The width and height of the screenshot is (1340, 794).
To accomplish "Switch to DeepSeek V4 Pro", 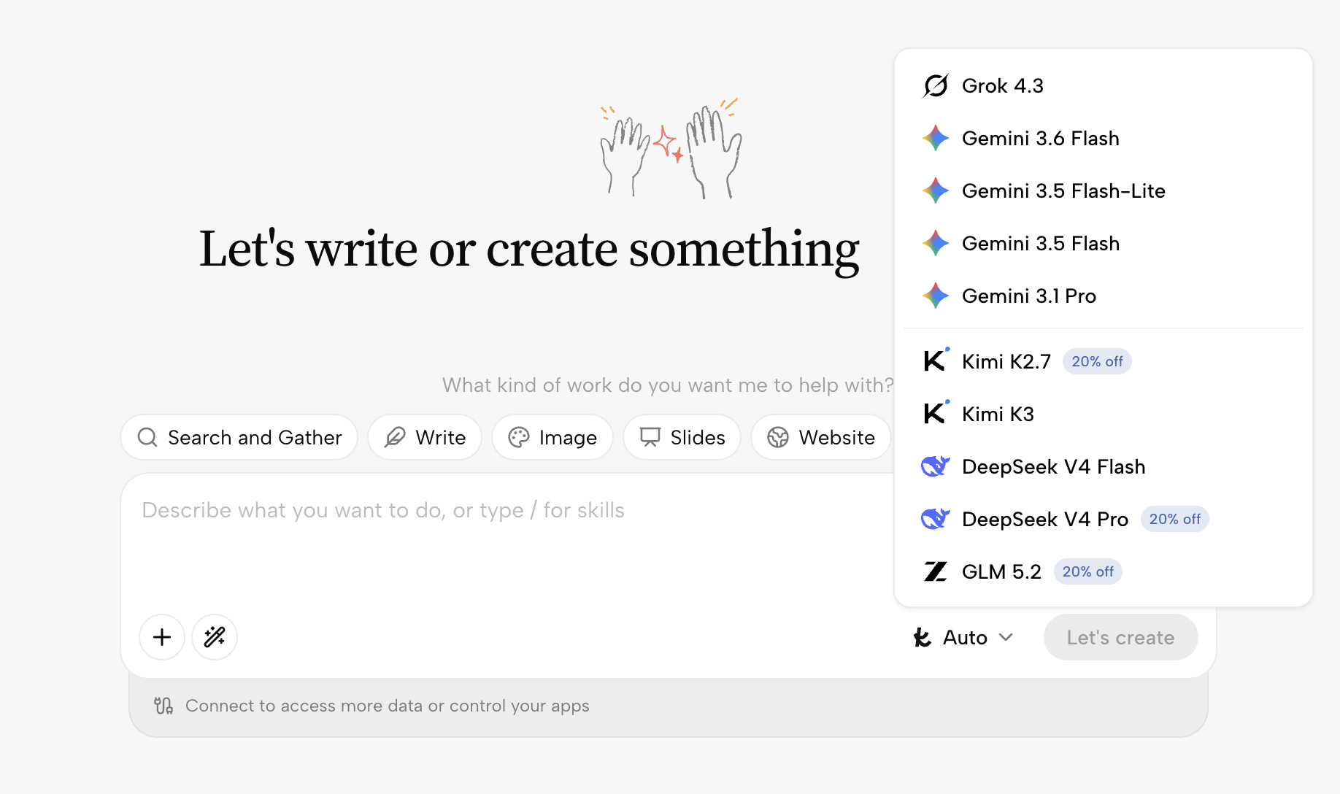I will tap(1104, 519).
